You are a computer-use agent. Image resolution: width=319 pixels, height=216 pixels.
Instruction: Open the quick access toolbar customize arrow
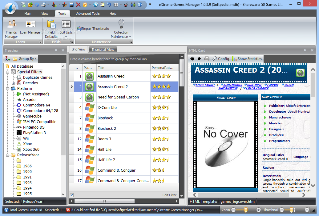[x=150, y=5]
